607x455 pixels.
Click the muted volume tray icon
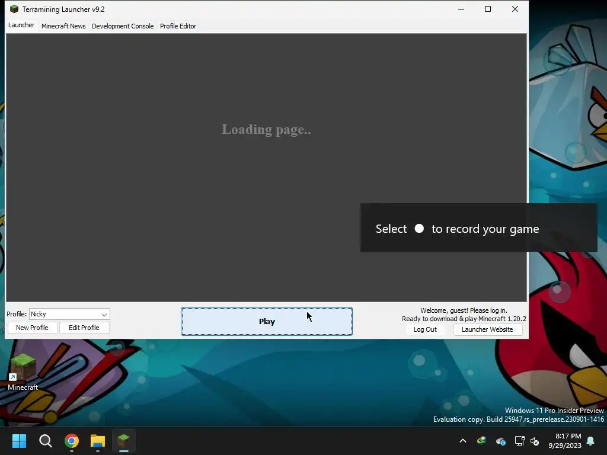tap(535, 441)
